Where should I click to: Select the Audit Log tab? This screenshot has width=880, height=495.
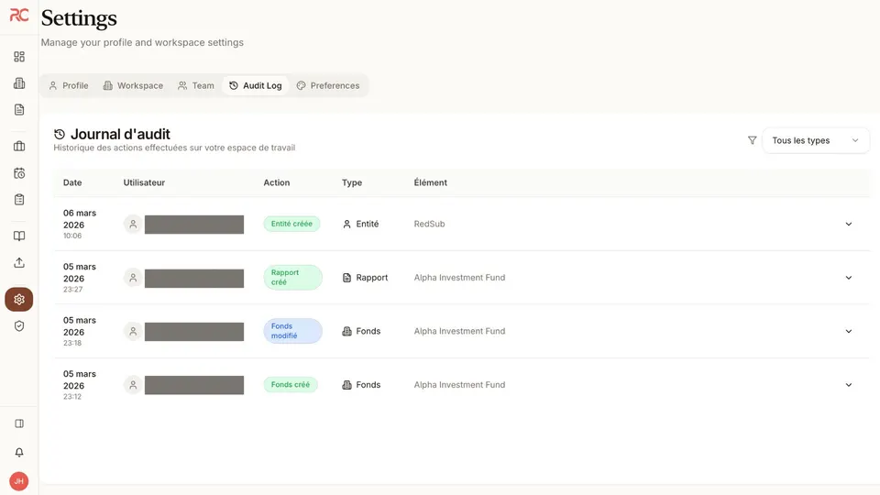point(256,85)
